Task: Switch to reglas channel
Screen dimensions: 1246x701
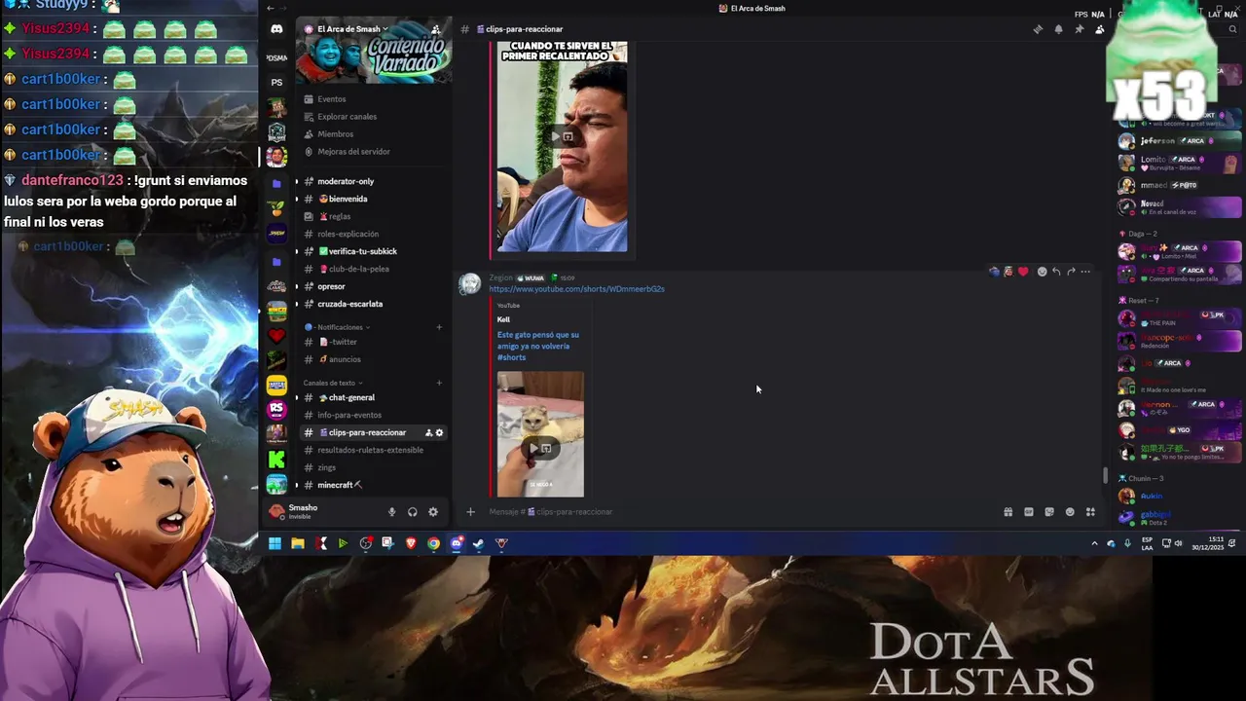Action: (373, 216)
